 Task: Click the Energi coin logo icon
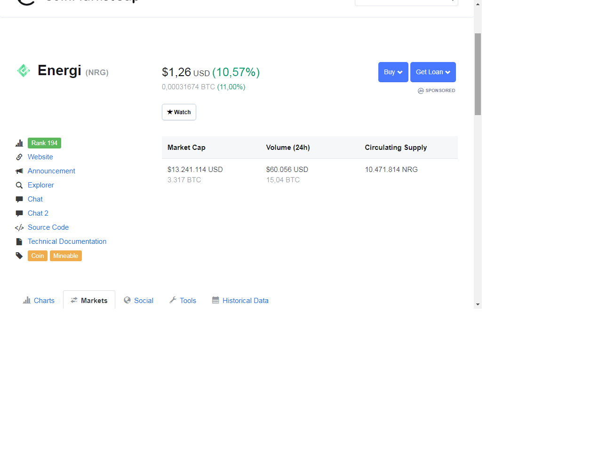[x=24, y=70]
